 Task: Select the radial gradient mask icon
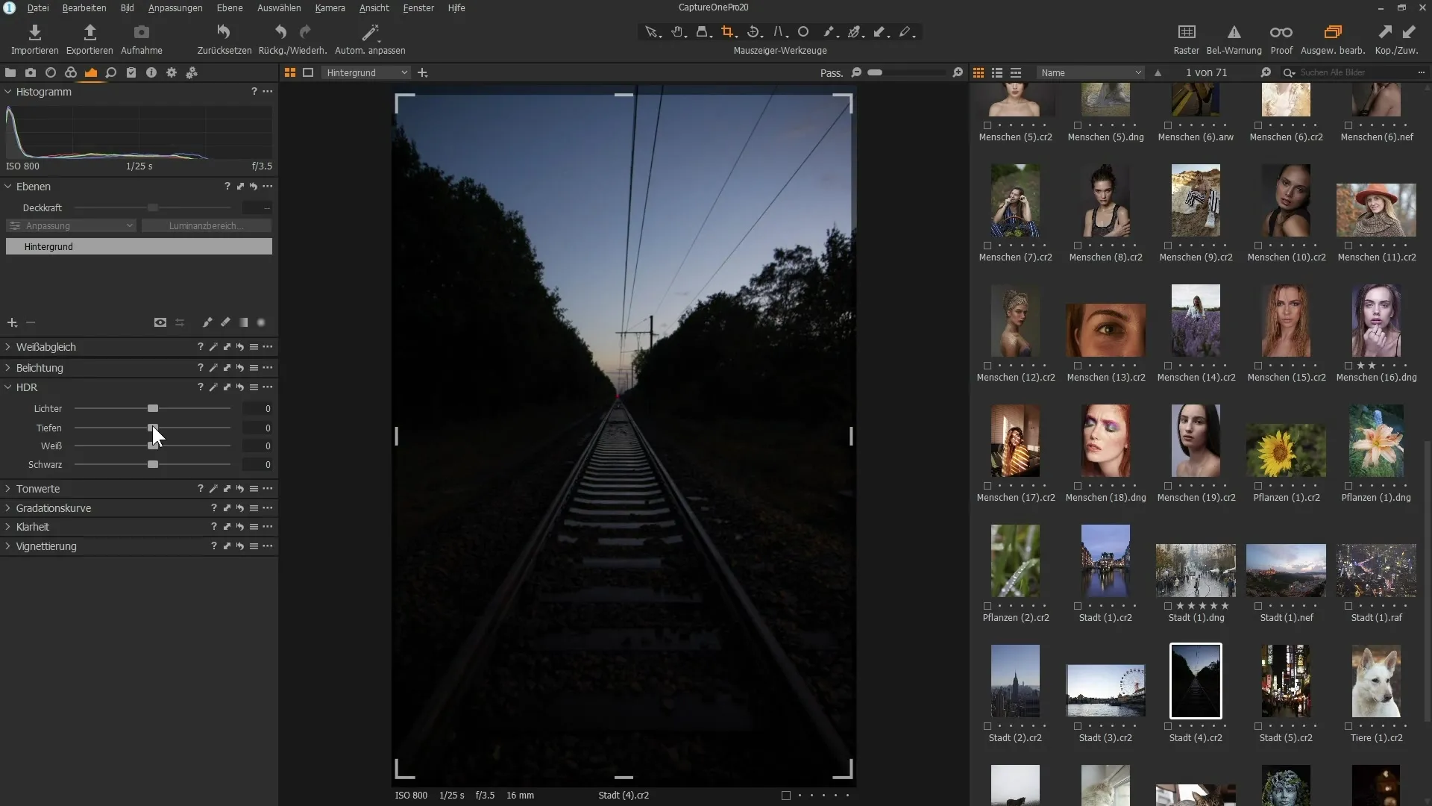click(x=261, y=322)
